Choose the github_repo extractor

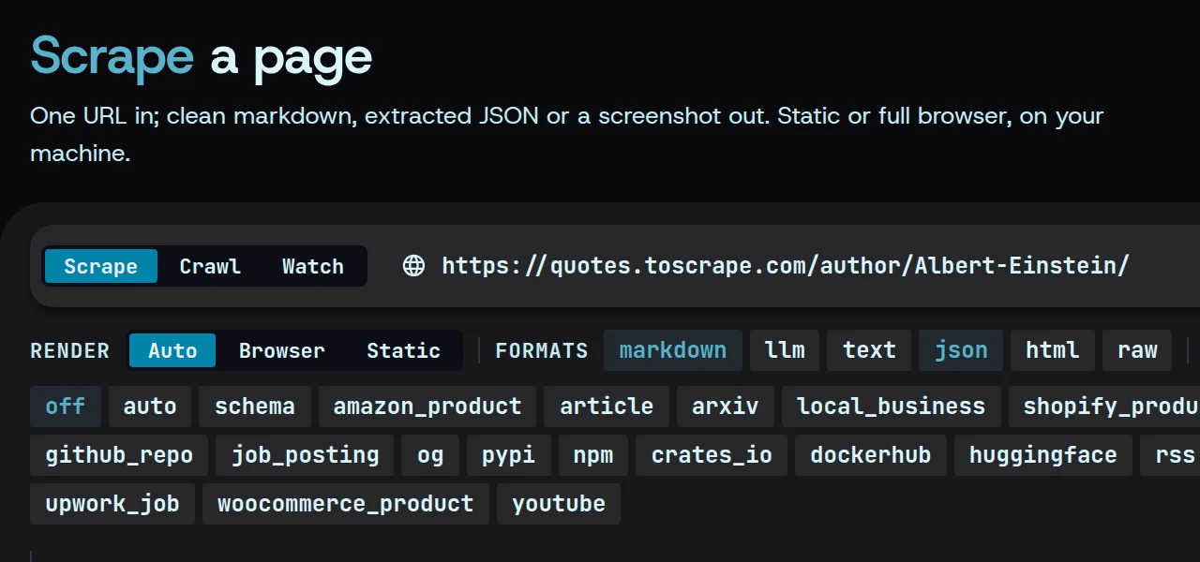coord(119,455)
